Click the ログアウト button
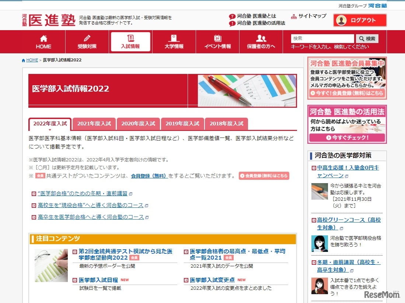 point(360,20)
